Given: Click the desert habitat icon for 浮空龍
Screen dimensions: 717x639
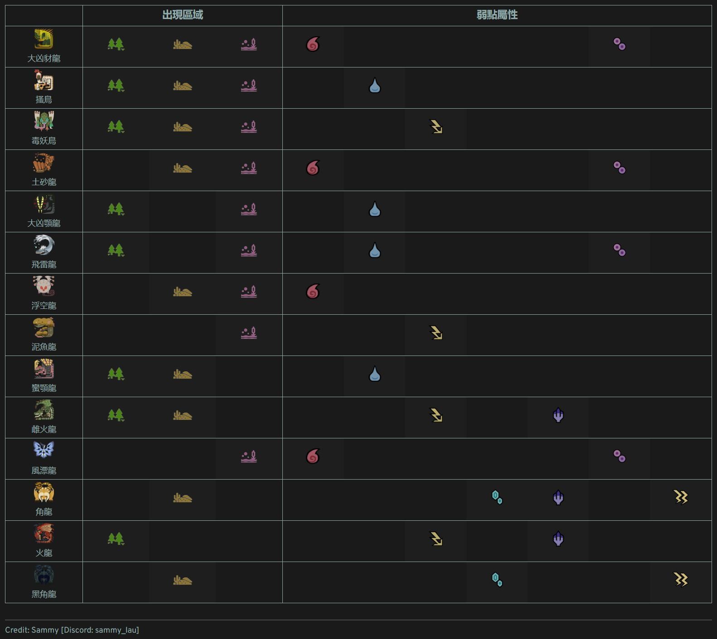Looking at the screenshot, I should [x=183, y=292].
